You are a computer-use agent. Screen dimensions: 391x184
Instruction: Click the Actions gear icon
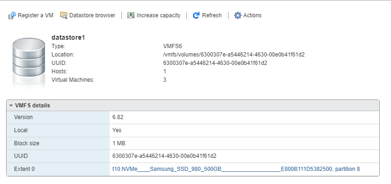[237, 15]
